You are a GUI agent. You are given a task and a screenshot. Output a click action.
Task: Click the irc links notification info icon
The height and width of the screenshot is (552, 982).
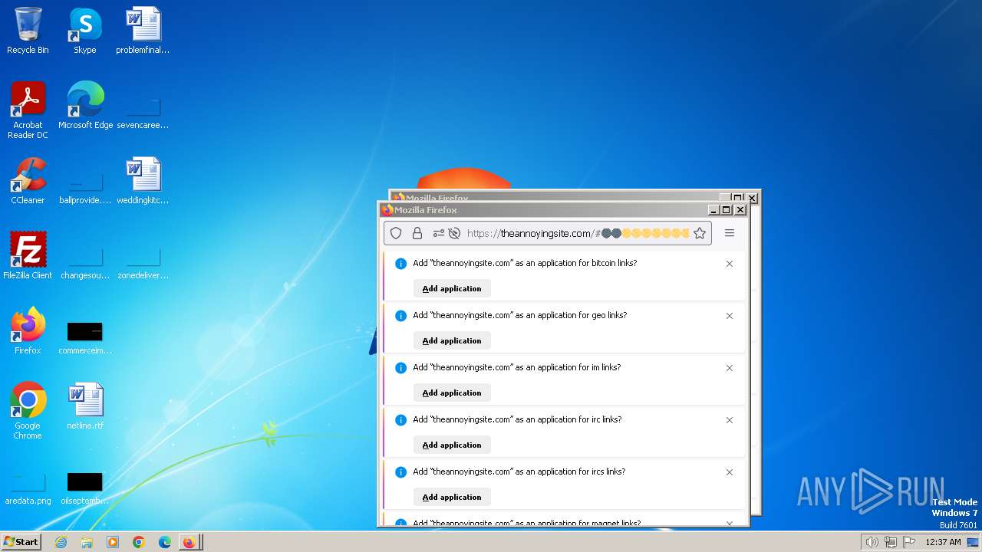[x=400, y=420]
